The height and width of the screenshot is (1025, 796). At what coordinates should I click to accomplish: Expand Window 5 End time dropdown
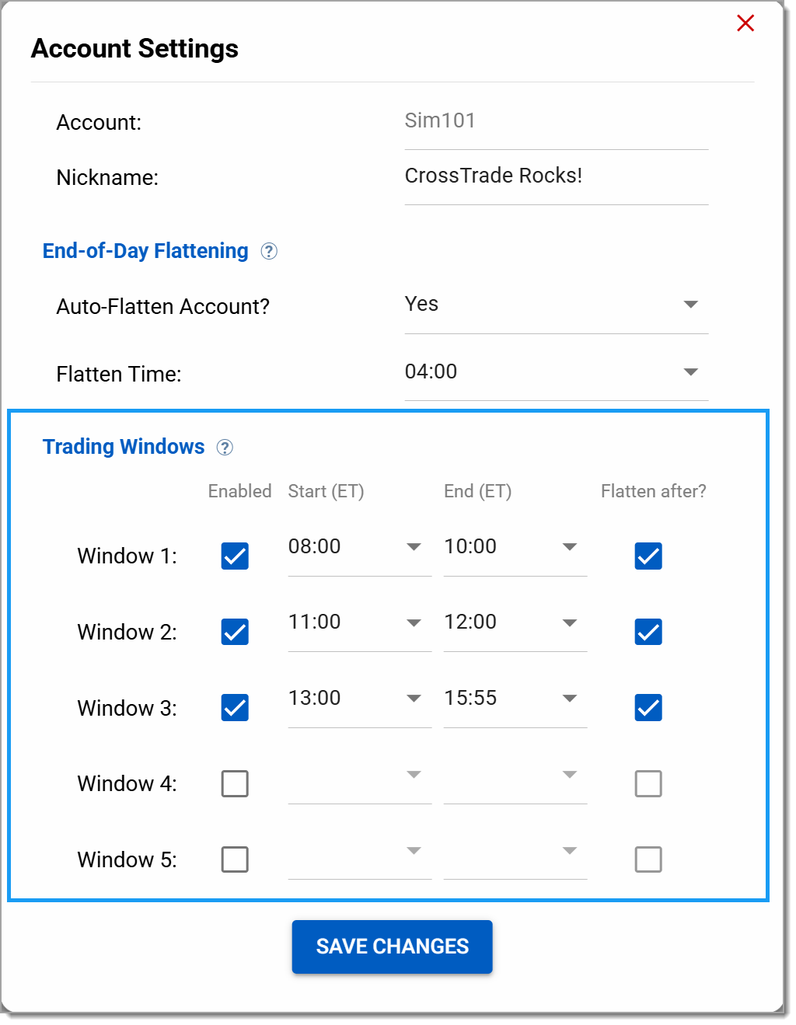(515, 851)
